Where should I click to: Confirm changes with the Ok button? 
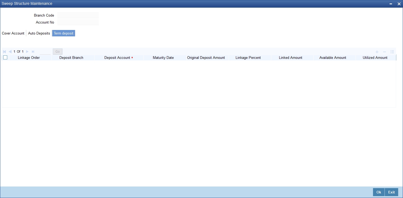click(x=378, y=192)
